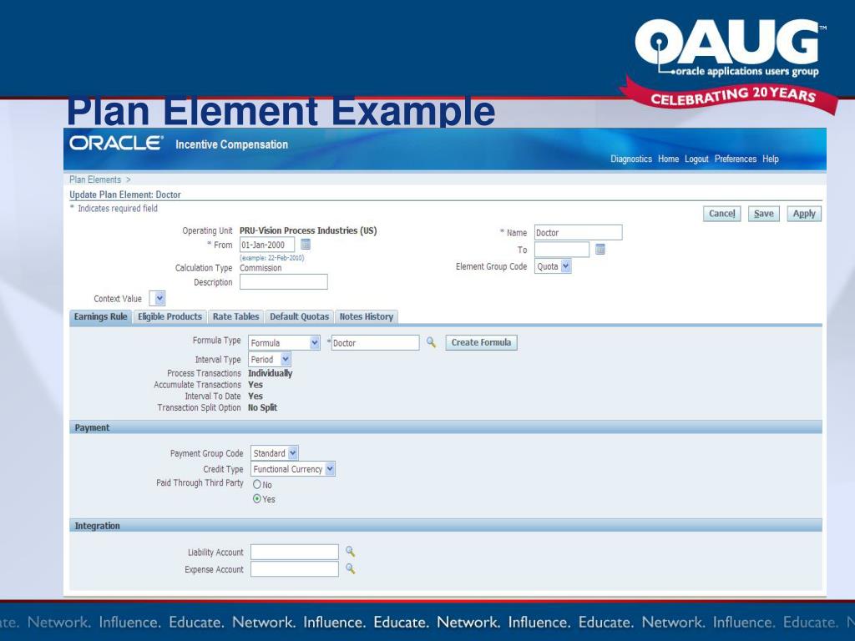Open Payment Group Code Standard dropdown
The image size is (855, 641).
tap(275, 453)
